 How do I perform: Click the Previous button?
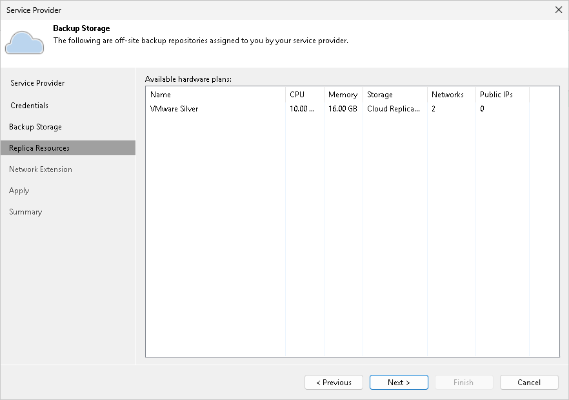coord(334,382)
